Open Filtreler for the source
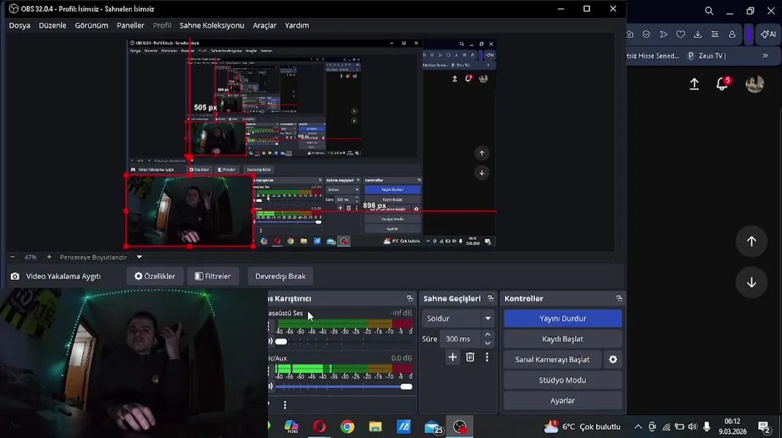This screenshot has height=438, width=782. coord(213,276)
